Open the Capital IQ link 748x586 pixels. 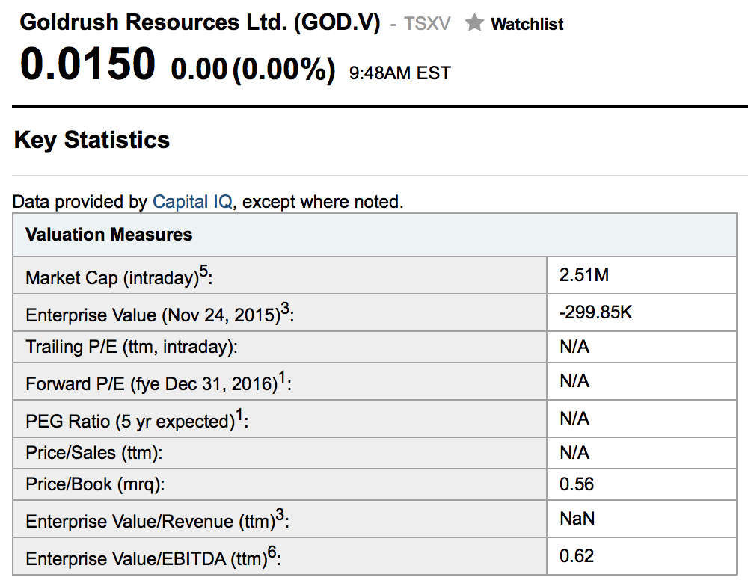click(x=192, y=201)
